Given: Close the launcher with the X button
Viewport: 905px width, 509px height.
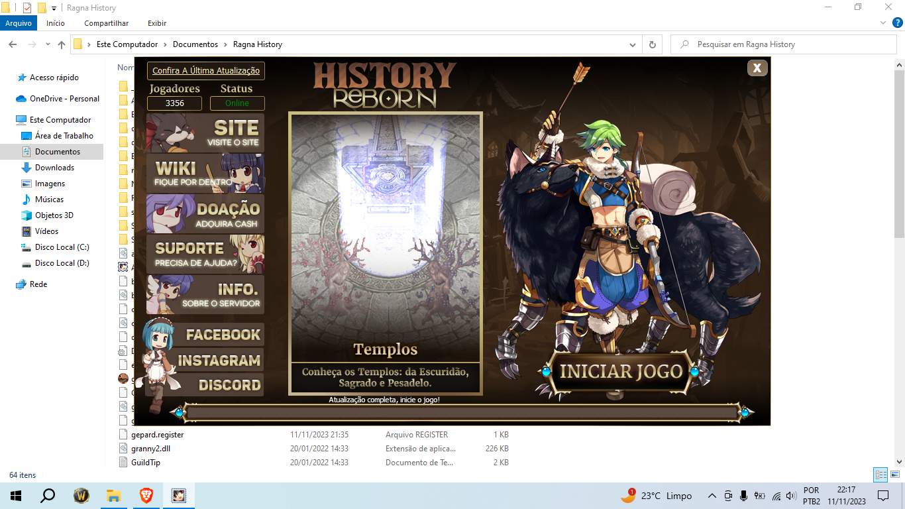Looking at the screenshot, I should [x=757, y=68].
